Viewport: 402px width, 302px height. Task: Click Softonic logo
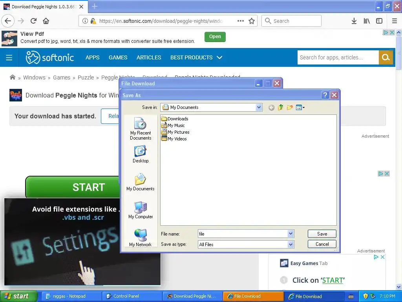pos(50,57)
